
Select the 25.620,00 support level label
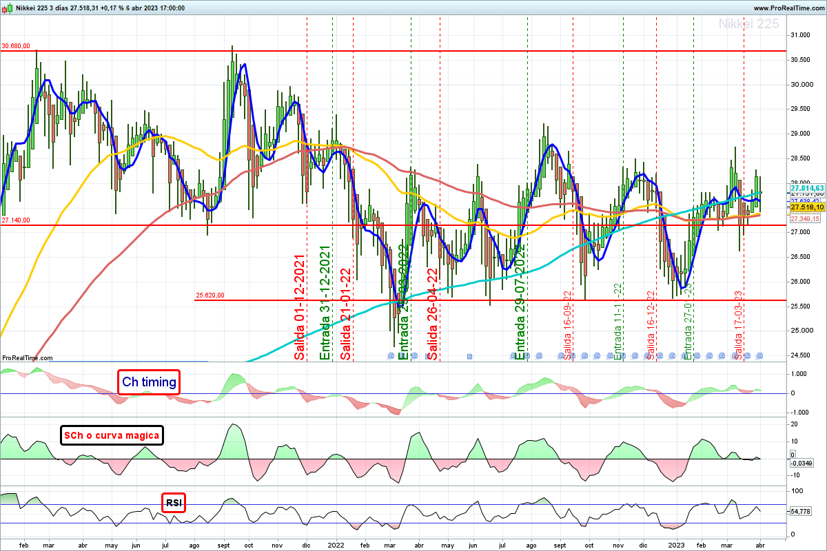click(x=210, y=296)
